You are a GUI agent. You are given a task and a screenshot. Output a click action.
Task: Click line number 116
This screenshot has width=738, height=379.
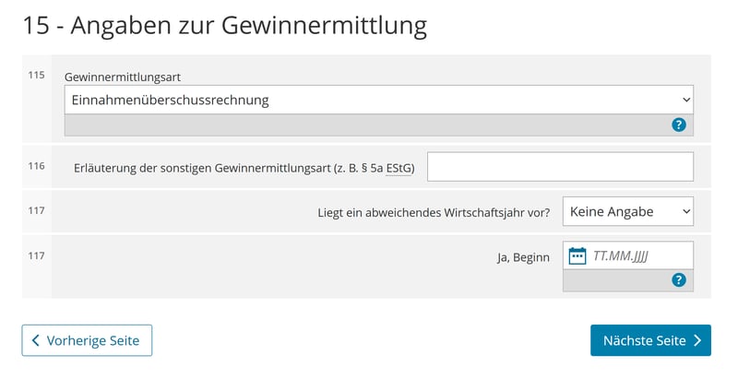36,166
